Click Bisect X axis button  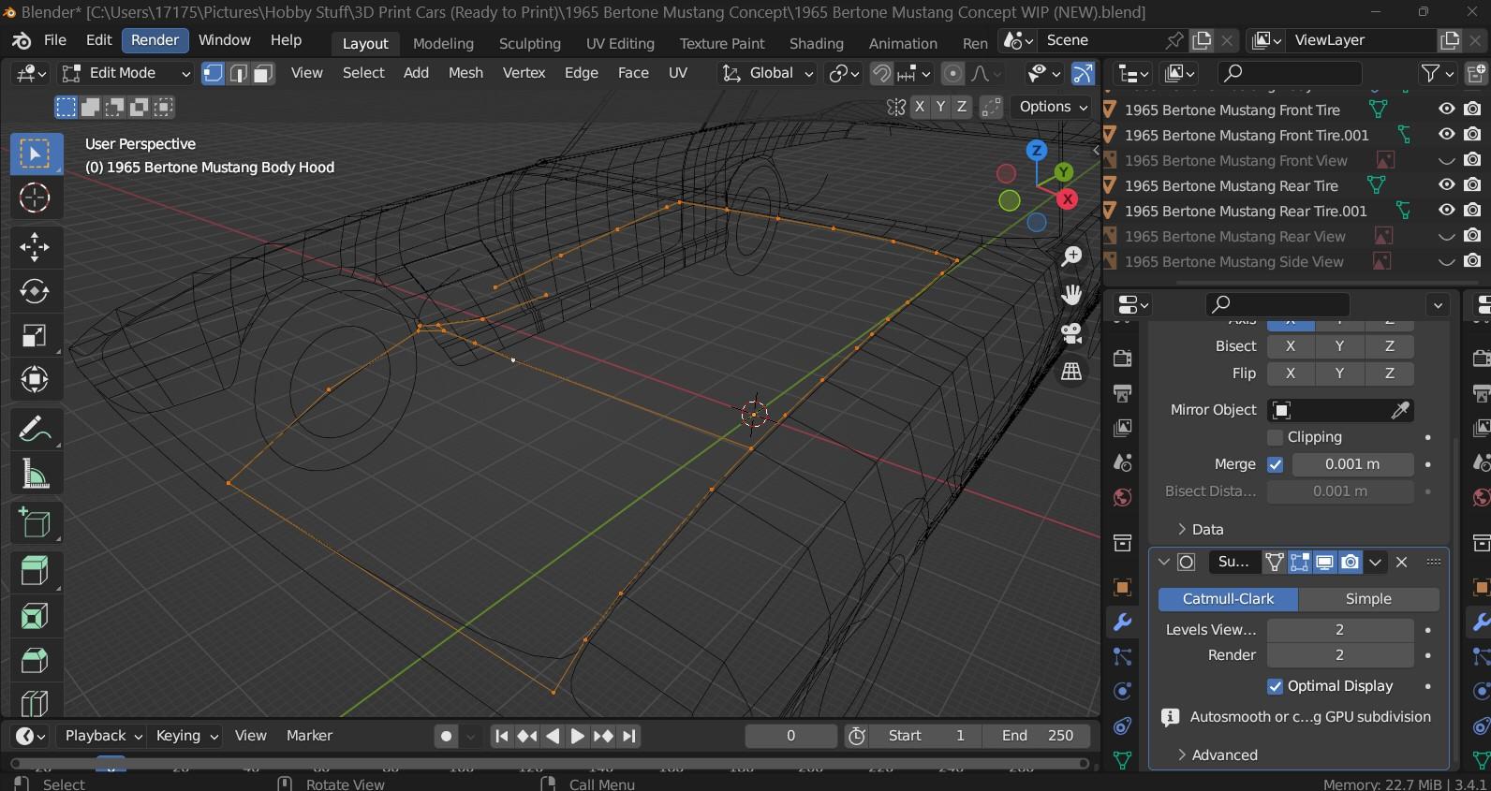coord(1291,346)
